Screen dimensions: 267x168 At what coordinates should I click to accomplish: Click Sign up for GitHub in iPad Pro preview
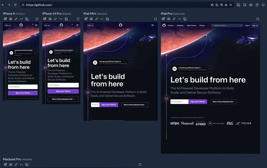198,102
